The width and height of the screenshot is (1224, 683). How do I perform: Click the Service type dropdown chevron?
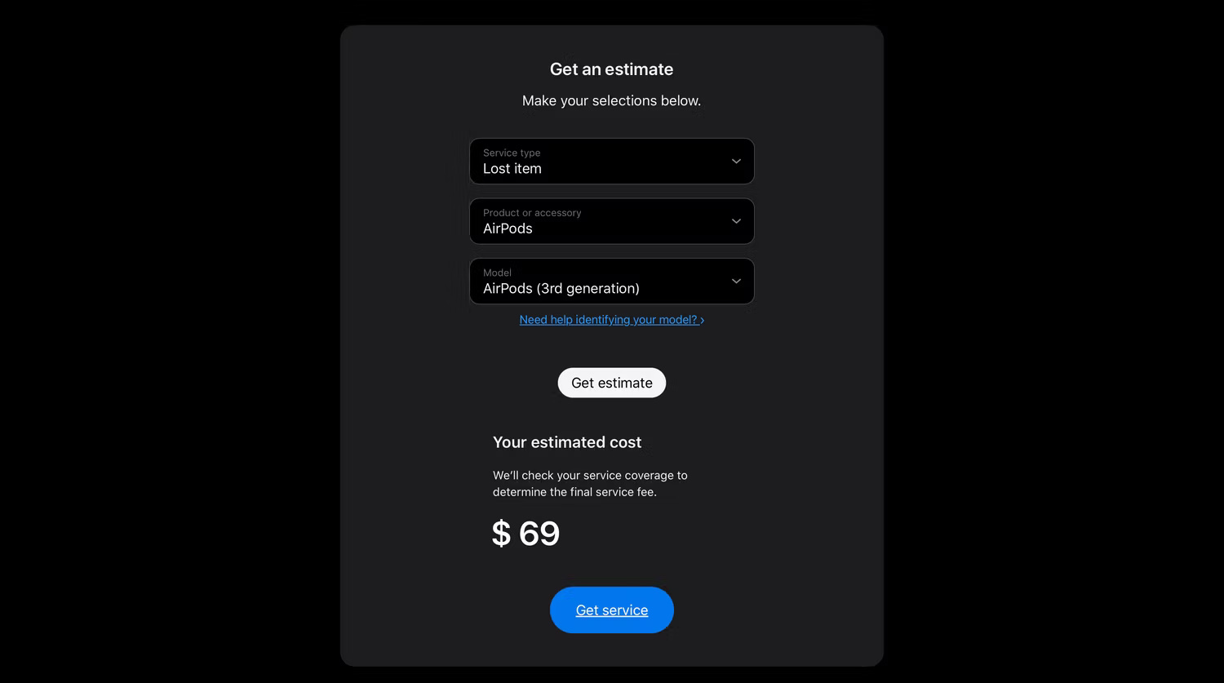(x=736, y=162)
